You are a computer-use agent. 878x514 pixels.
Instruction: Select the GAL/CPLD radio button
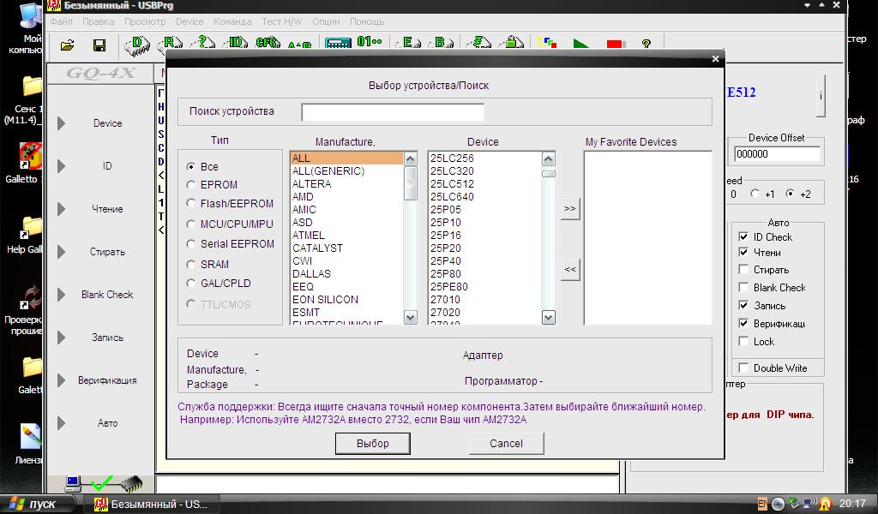tap(191, 283)
